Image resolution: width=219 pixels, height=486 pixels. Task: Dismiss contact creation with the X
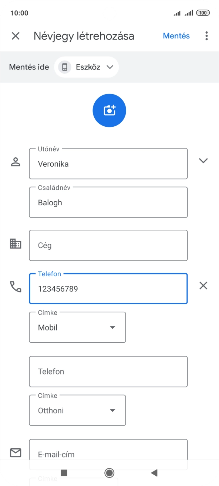click(15, 36)
